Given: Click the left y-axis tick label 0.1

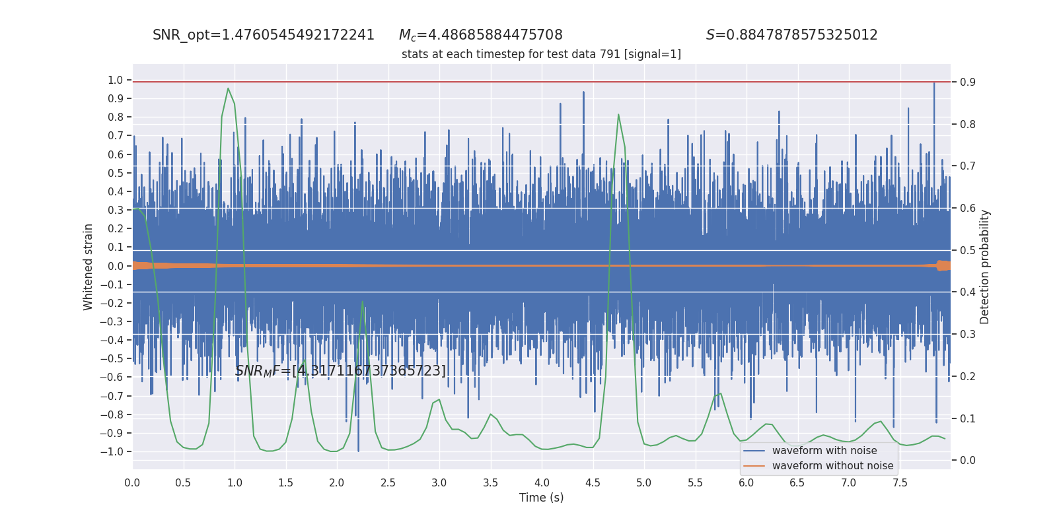Looking at the screenshot, I should coord(116,247).
